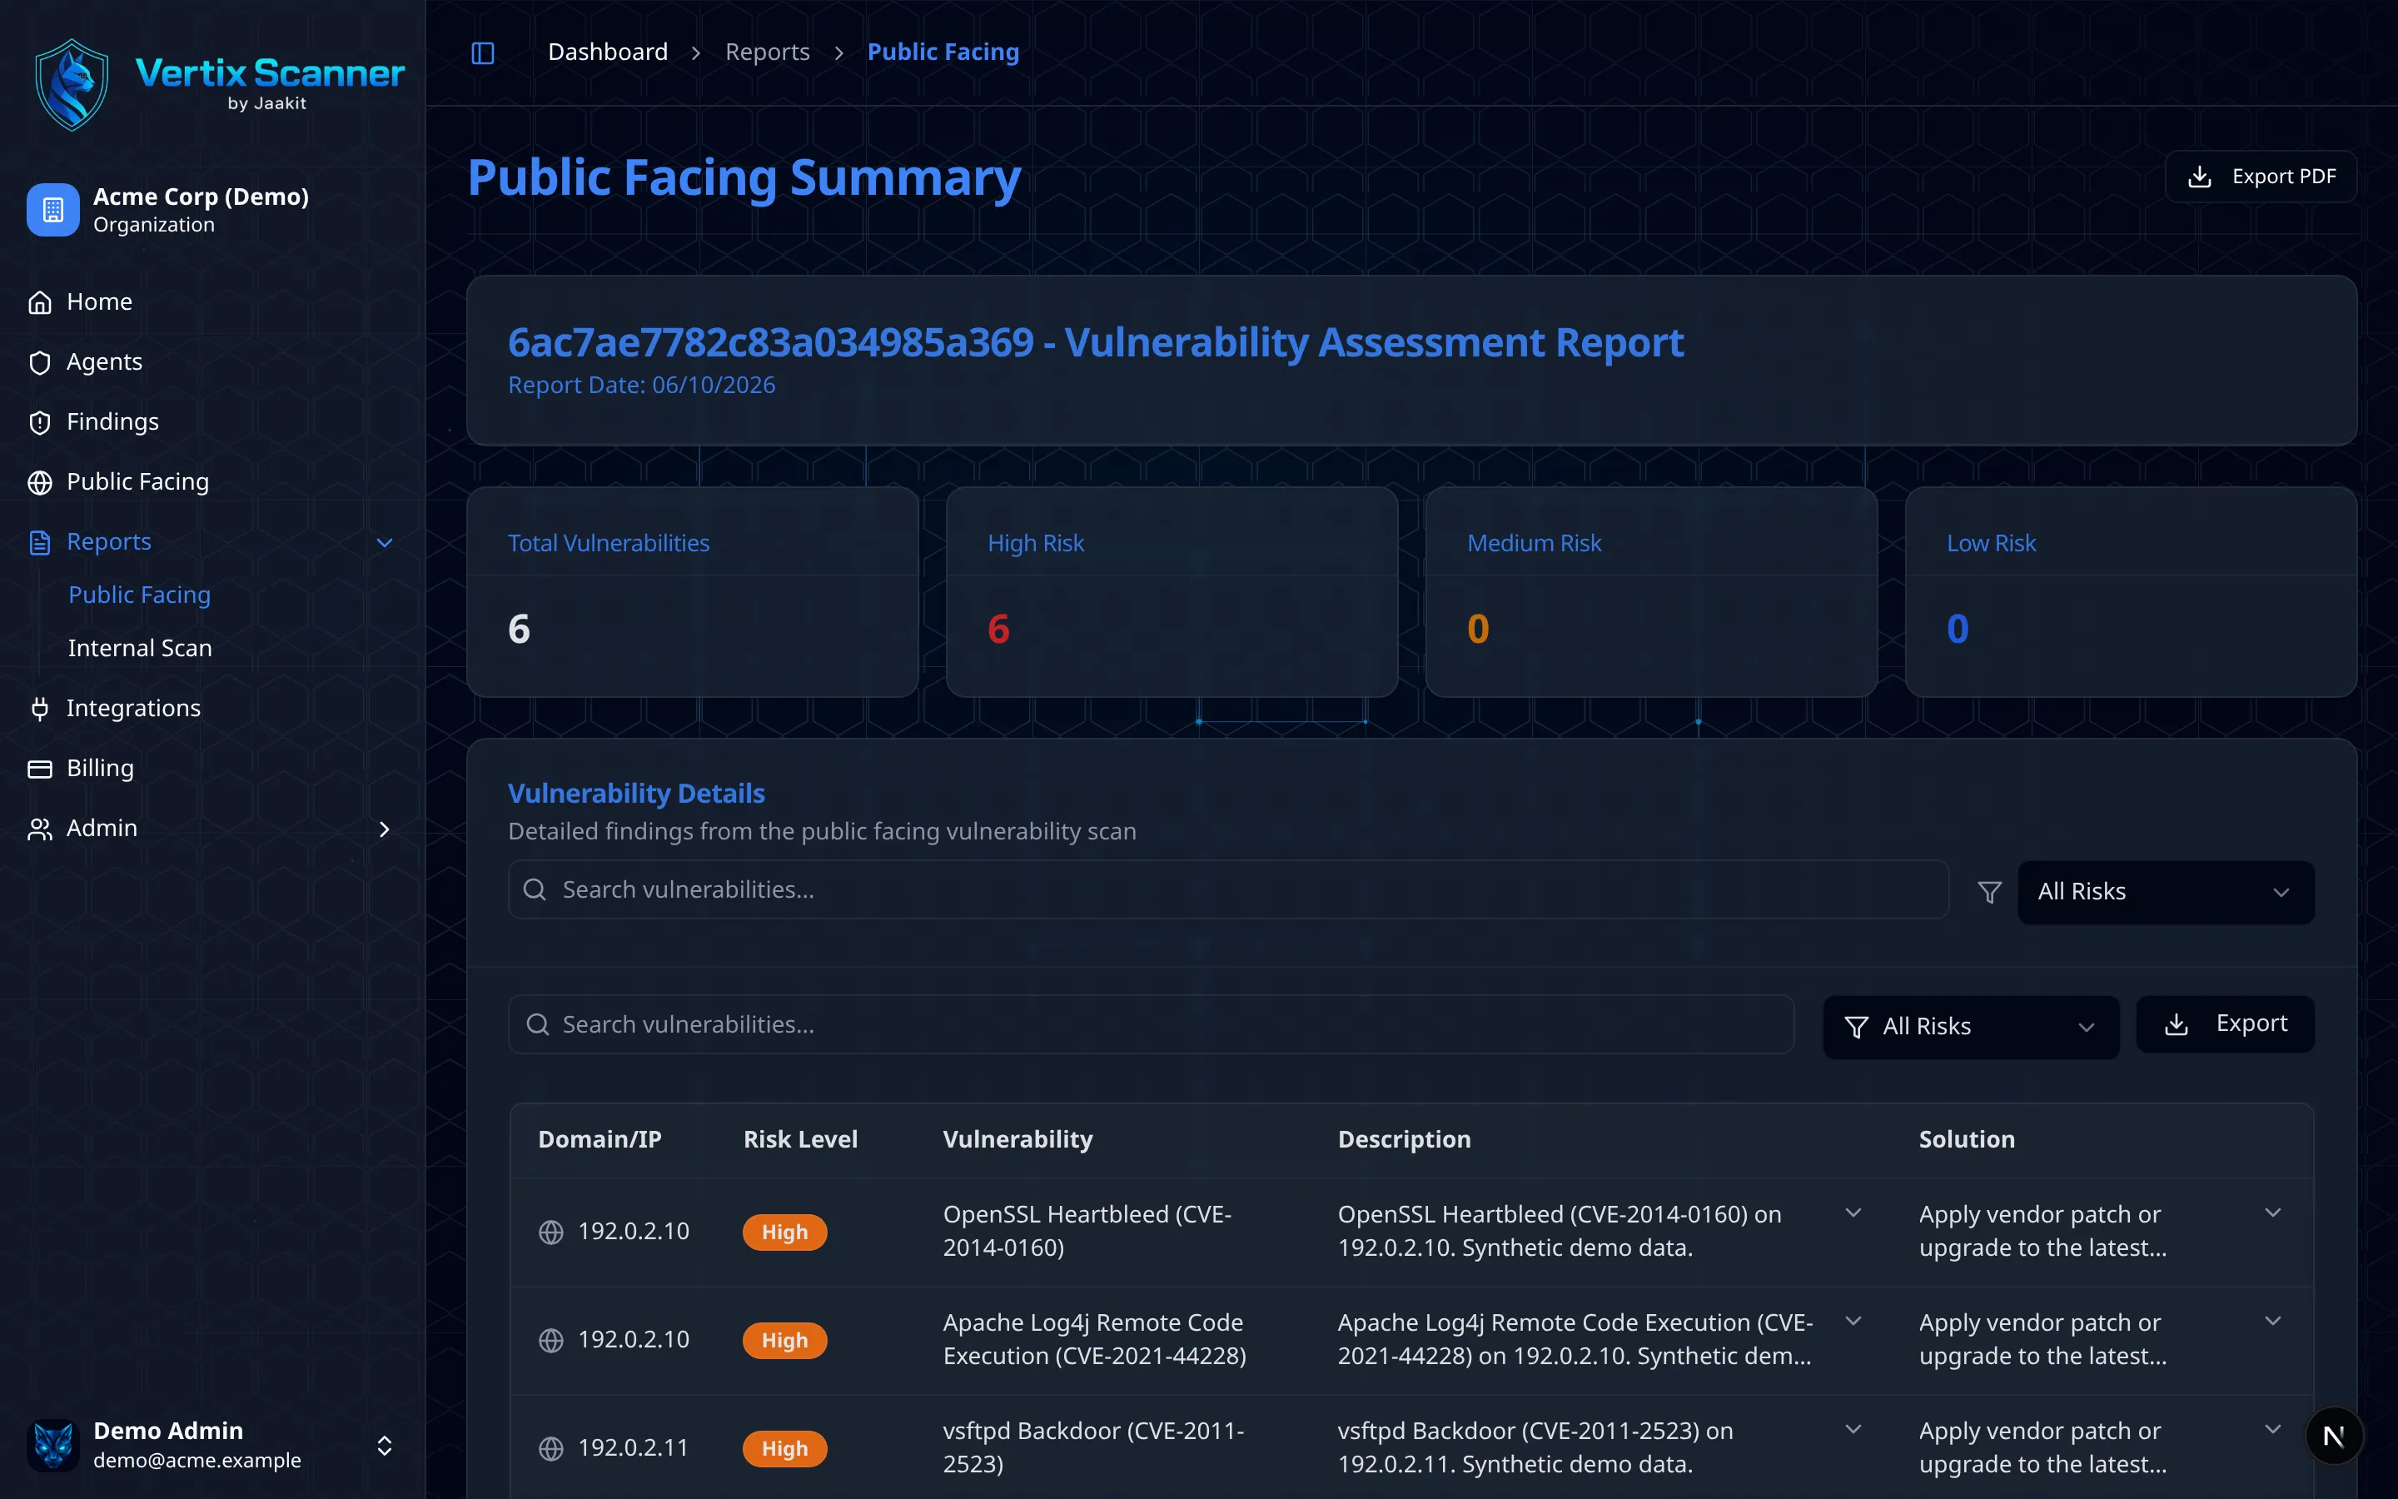
Task: Open the Billing menu item
Action: [x=99, y=769]
